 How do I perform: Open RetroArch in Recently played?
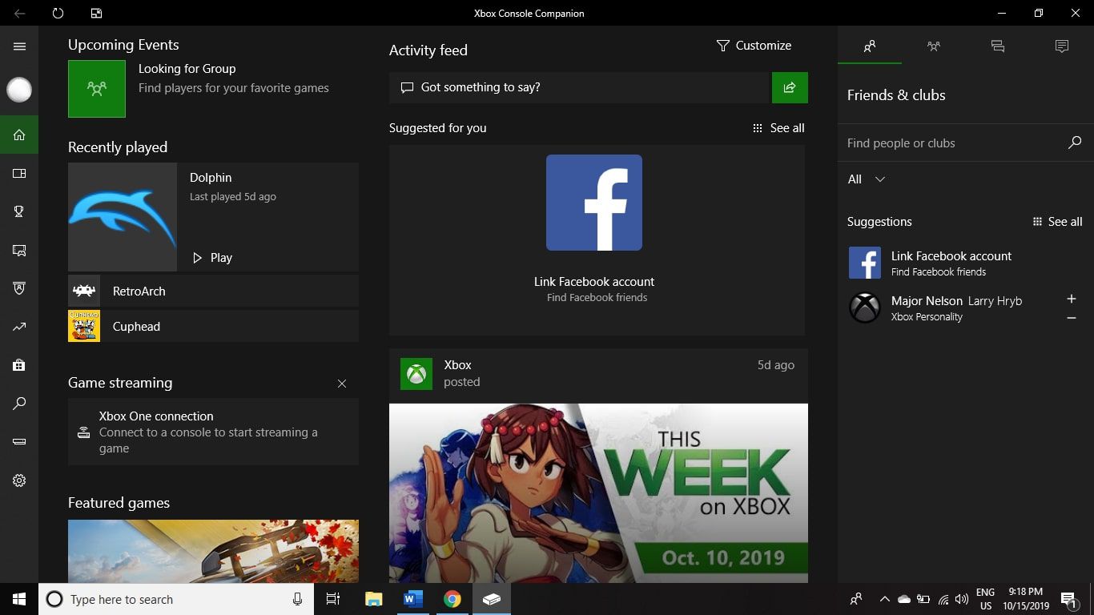[x=213, y=291]
